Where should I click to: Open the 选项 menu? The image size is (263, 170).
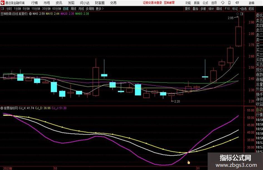[214, 3]
